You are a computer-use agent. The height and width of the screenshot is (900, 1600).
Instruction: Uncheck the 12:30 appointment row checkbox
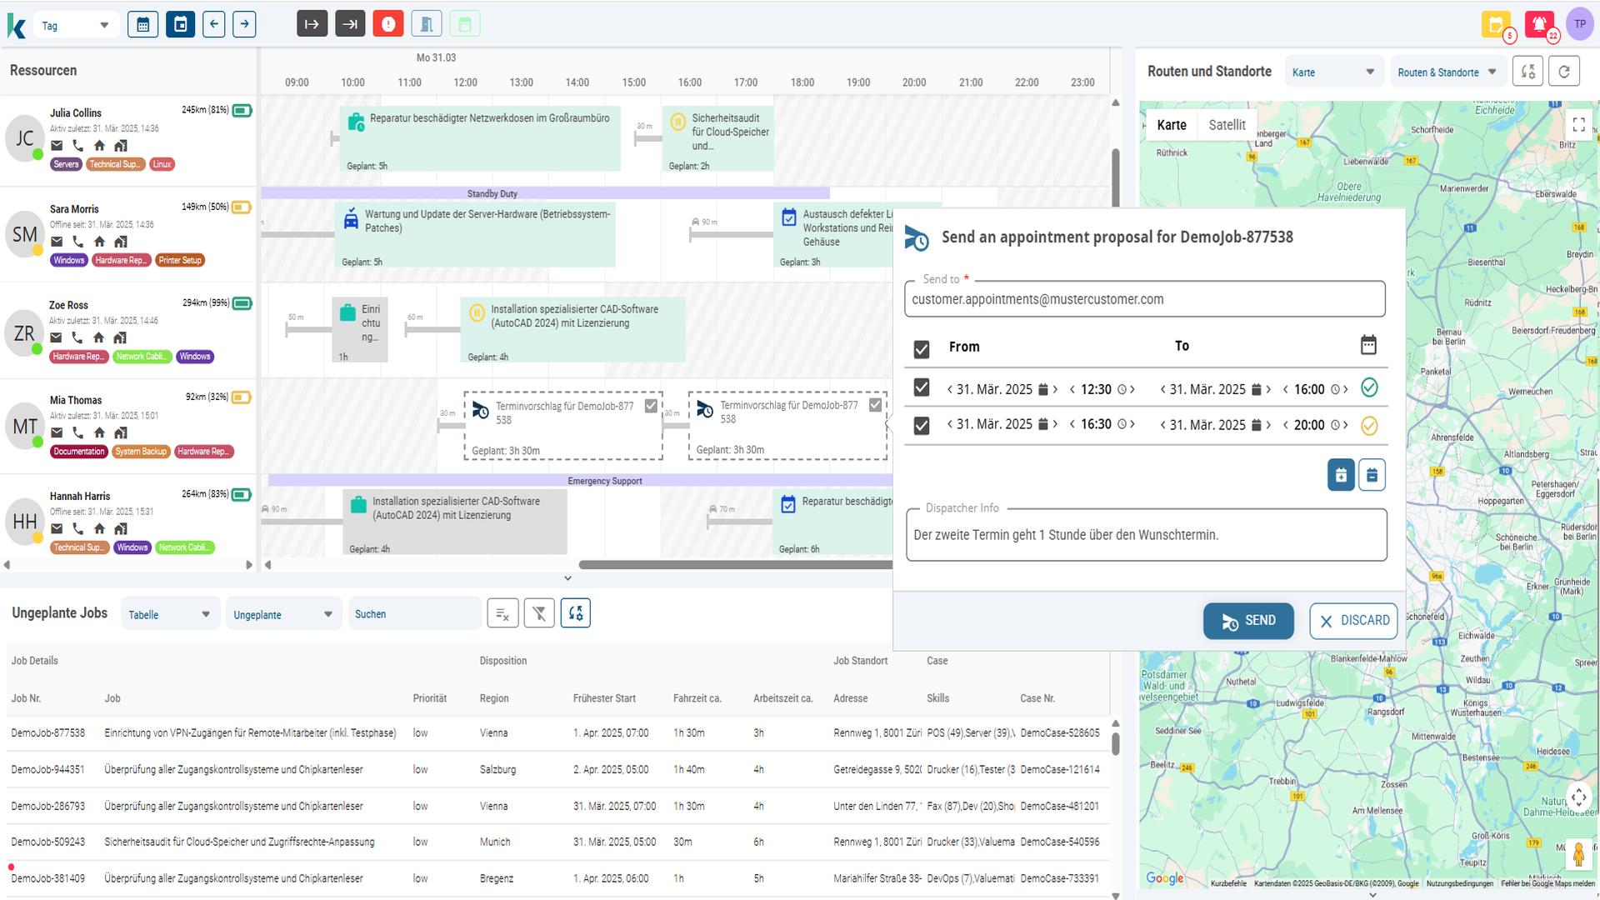(921, 387)
